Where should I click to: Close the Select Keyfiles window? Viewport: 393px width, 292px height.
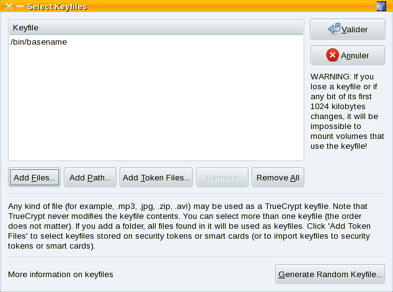tap(9, 6)
